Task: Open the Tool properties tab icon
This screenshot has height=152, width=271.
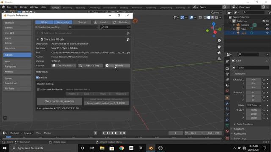Action: [x=227, y=61]
